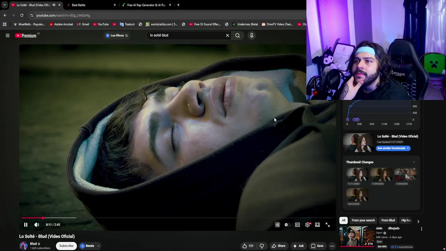Open MoeWalls bookmark
This screenshot has height=251, width=446.
tap(29, 24)
